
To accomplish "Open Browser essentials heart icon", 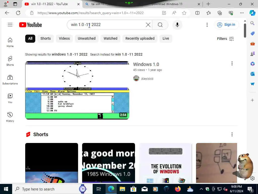I will point(231,13).
